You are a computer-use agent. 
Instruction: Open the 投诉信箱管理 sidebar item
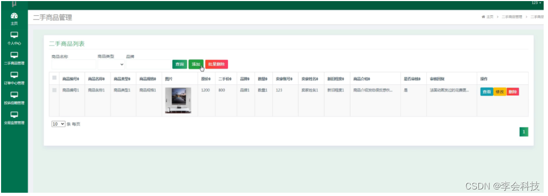[14, 99]
